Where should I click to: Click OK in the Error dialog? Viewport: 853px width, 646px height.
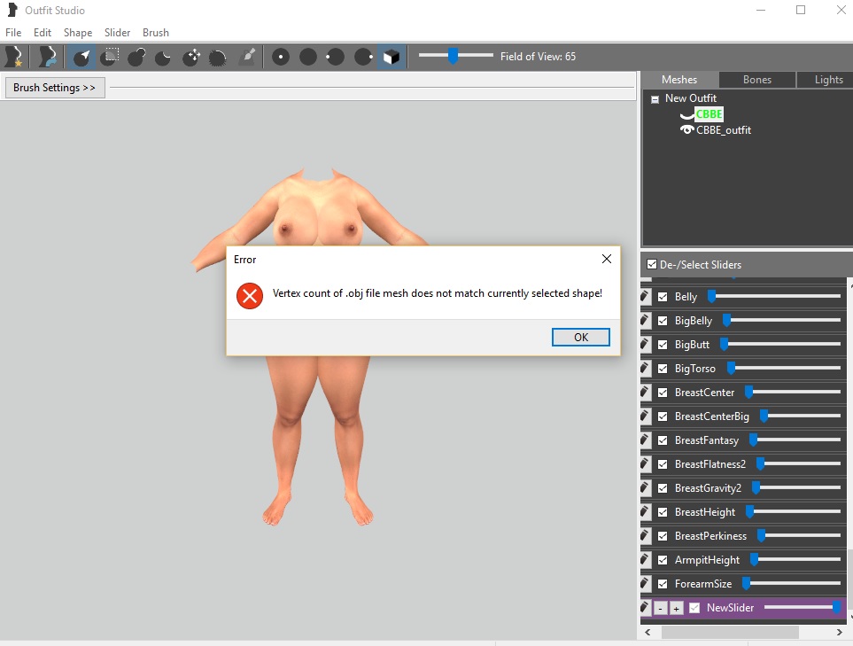coord(581,337)
